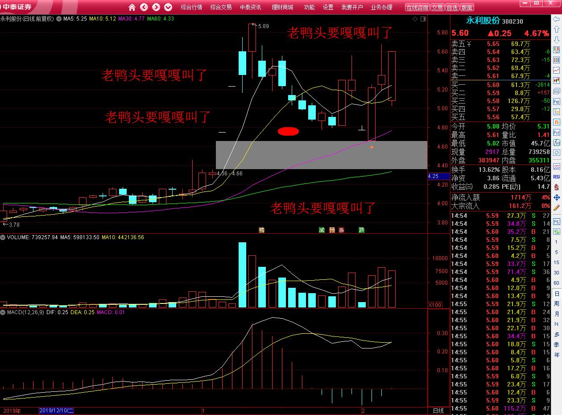Switch to 15-minute chart period
562x415 pixels.
coord(557,262)
